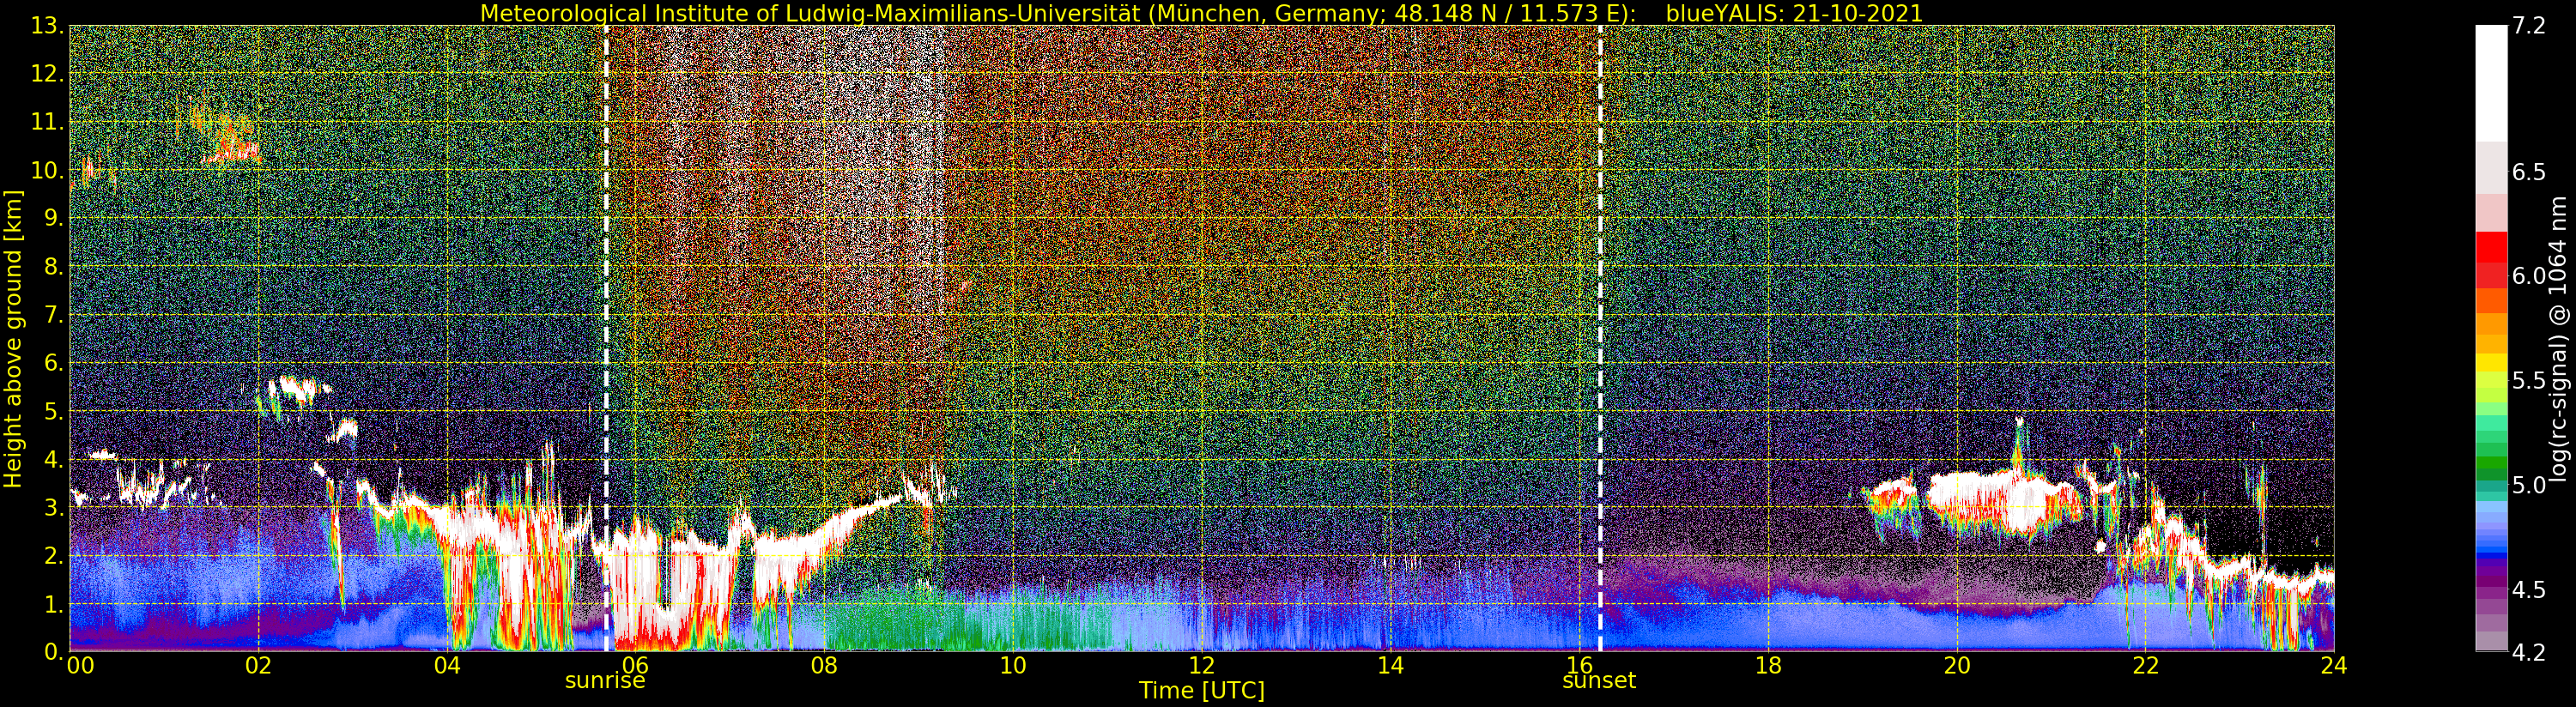Image resolution: width=2576 pixels, height=707 pixels.
Task: Select the purple band near 4.5 on colorbar
Action: pos(2491,590)
